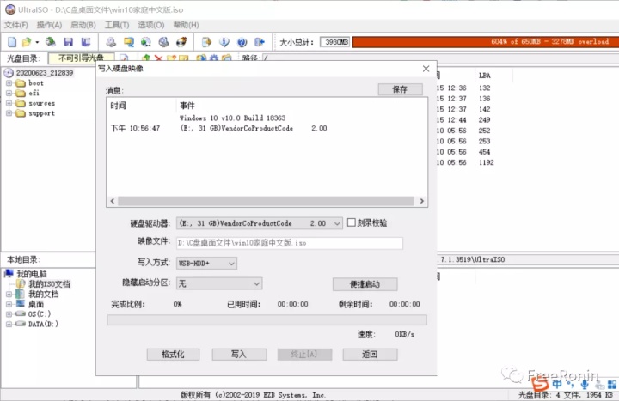Close the 写入硬盘映像 dialog
Image resolution: width=619 pixels, height=401 pixels.
(x=426, y=69)
